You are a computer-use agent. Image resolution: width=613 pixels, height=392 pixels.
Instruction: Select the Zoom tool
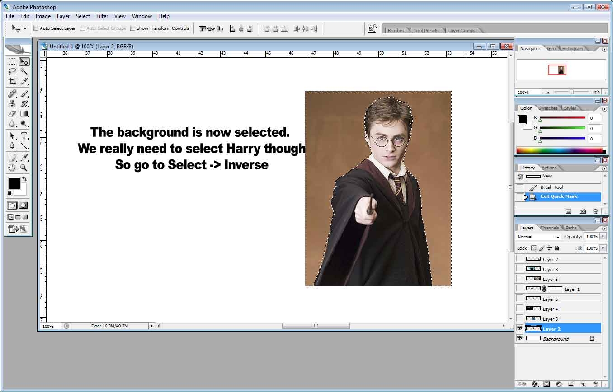tap(24, 168)
